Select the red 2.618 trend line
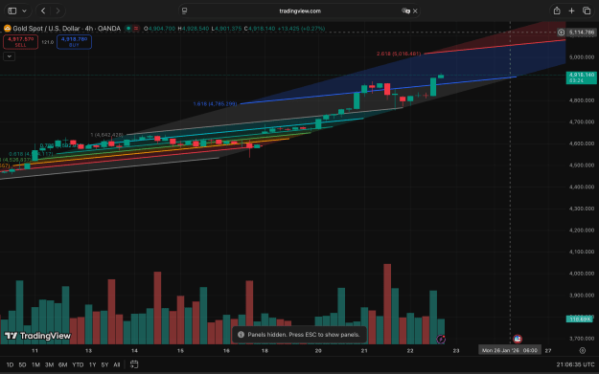Viewport: 599px width, 374px height. (x=495, y=47)
